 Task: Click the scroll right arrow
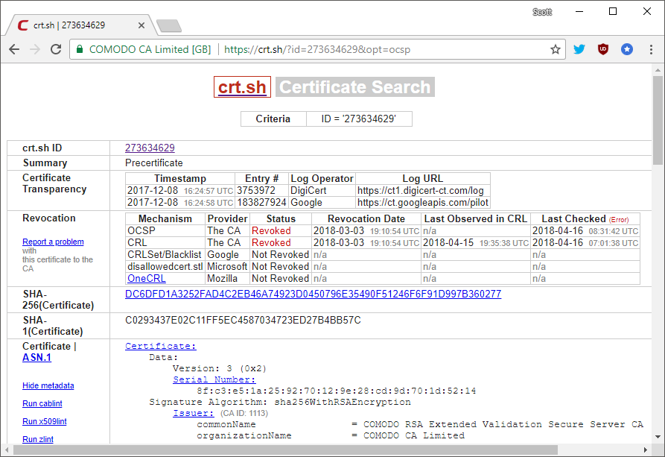tap(646, 450)
